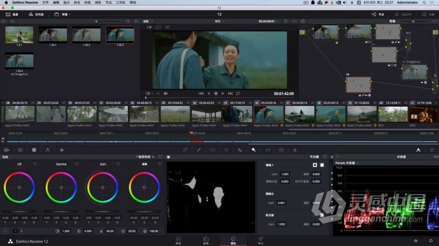This screenshot has height=246, width=439.
Task: Toggle the OpenFX panel
Action: (403, 14)
